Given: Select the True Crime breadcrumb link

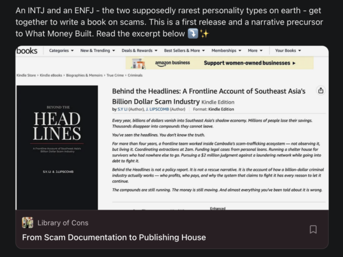Looking at the screenshot, I should [x=115, y=75].
